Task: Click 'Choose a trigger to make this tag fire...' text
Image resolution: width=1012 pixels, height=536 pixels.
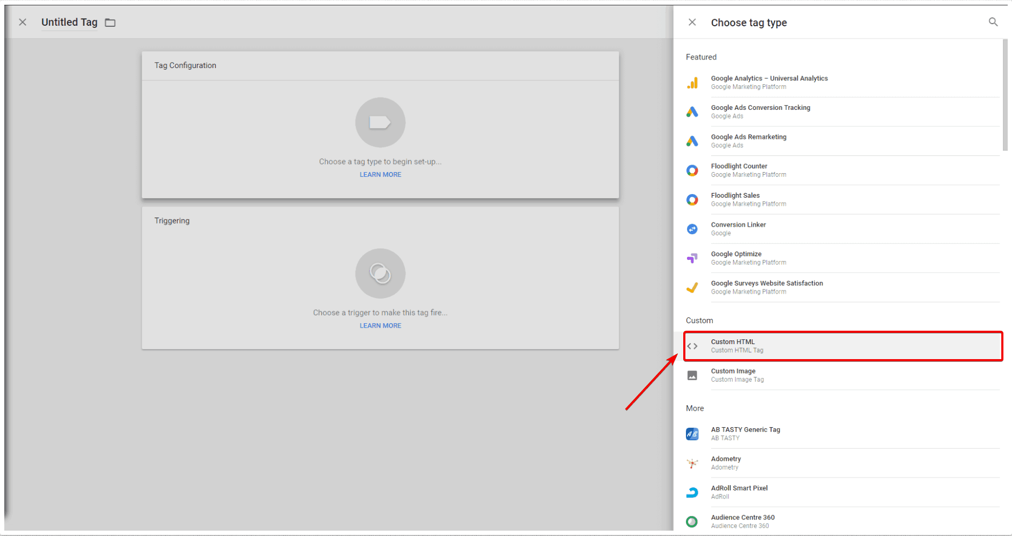Action: pyautogui.click(x=380, y=313)
